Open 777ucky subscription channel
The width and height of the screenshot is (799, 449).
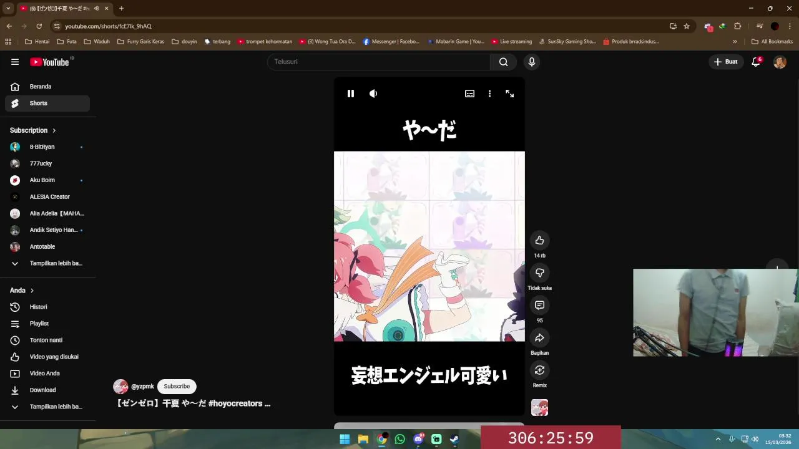[47, 163]
